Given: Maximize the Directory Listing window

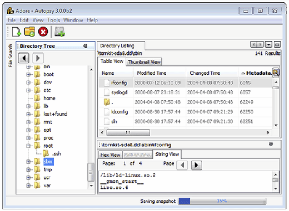Looking at the screenshot, I should coord(277,44).
